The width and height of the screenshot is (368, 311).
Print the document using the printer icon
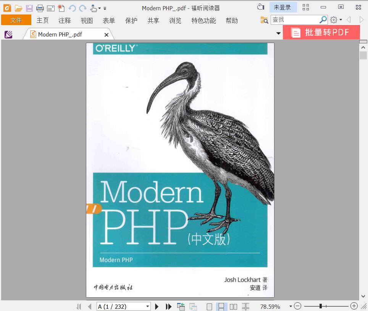tap(40, 8)
